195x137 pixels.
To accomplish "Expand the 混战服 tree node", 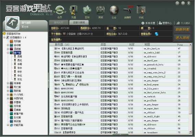I will (8, 49).
